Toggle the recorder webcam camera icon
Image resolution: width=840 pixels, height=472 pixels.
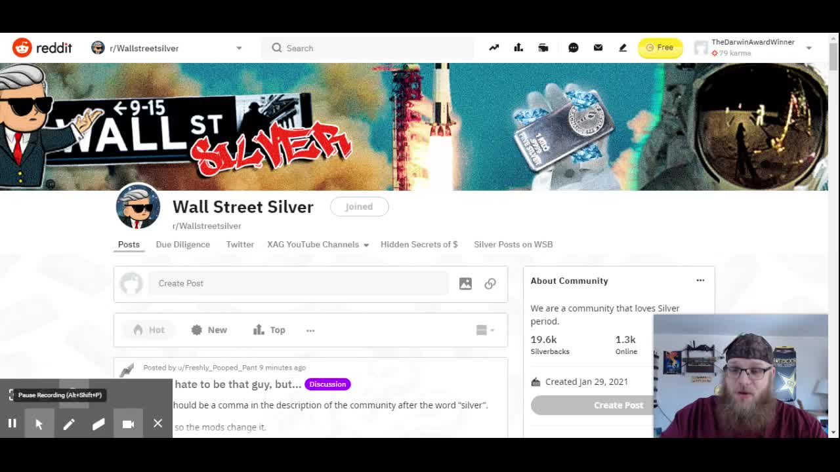click(x=128, y=423)
